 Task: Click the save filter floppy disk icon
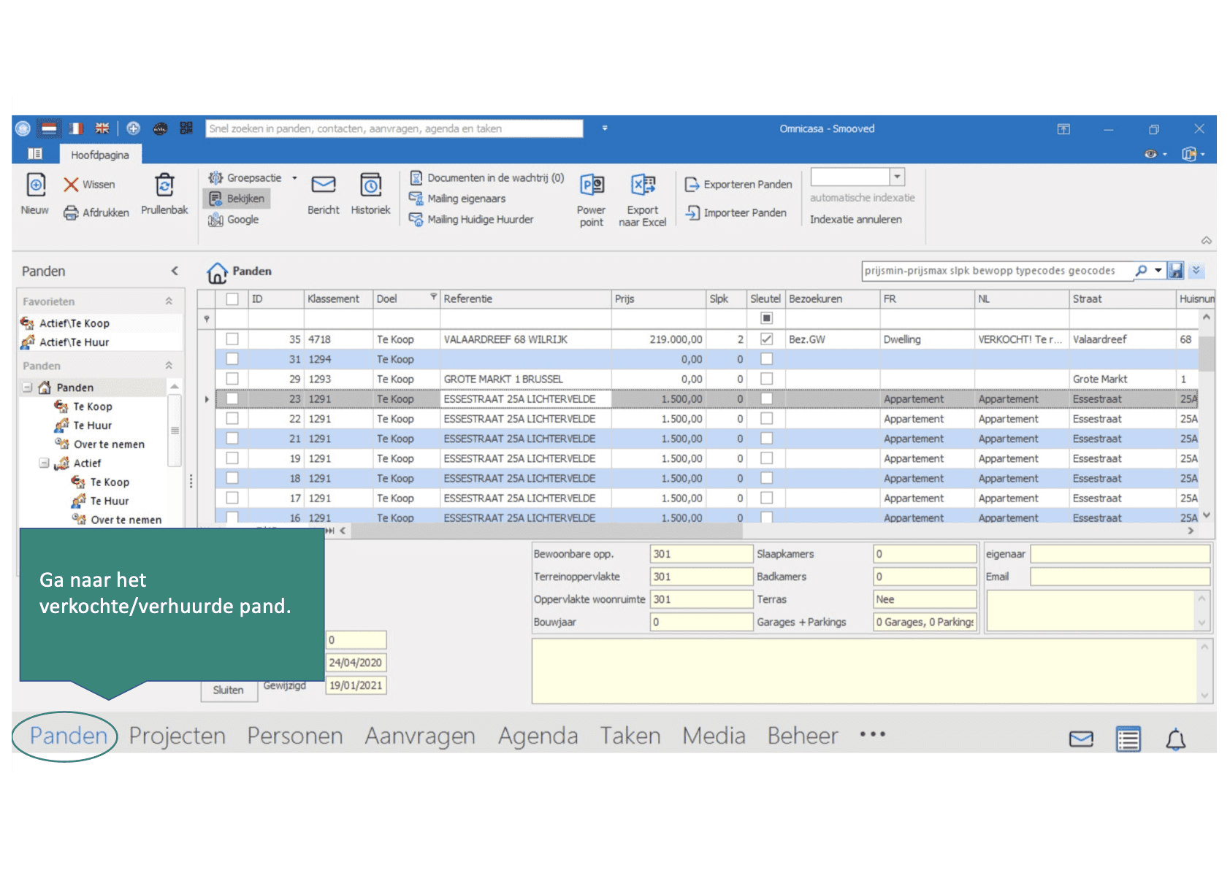click(1176, 271)
